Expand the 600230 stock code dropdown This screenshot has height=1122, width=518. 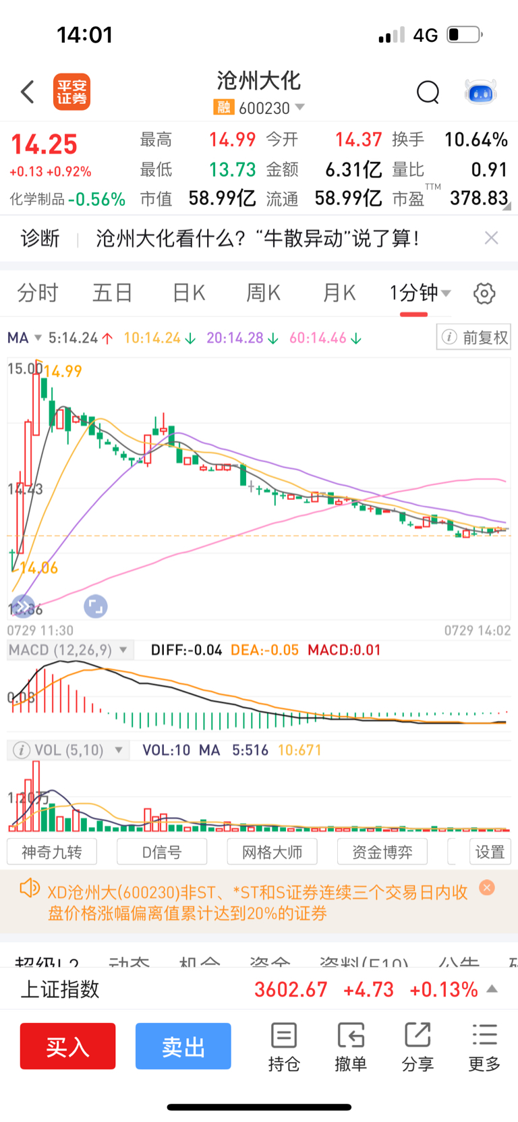pyautogui.click(x=299, y=107)
